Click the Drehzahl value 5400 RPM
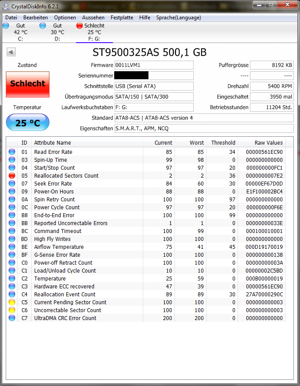Viewport: 300px width, 386px height. click(x=272, y=86)
